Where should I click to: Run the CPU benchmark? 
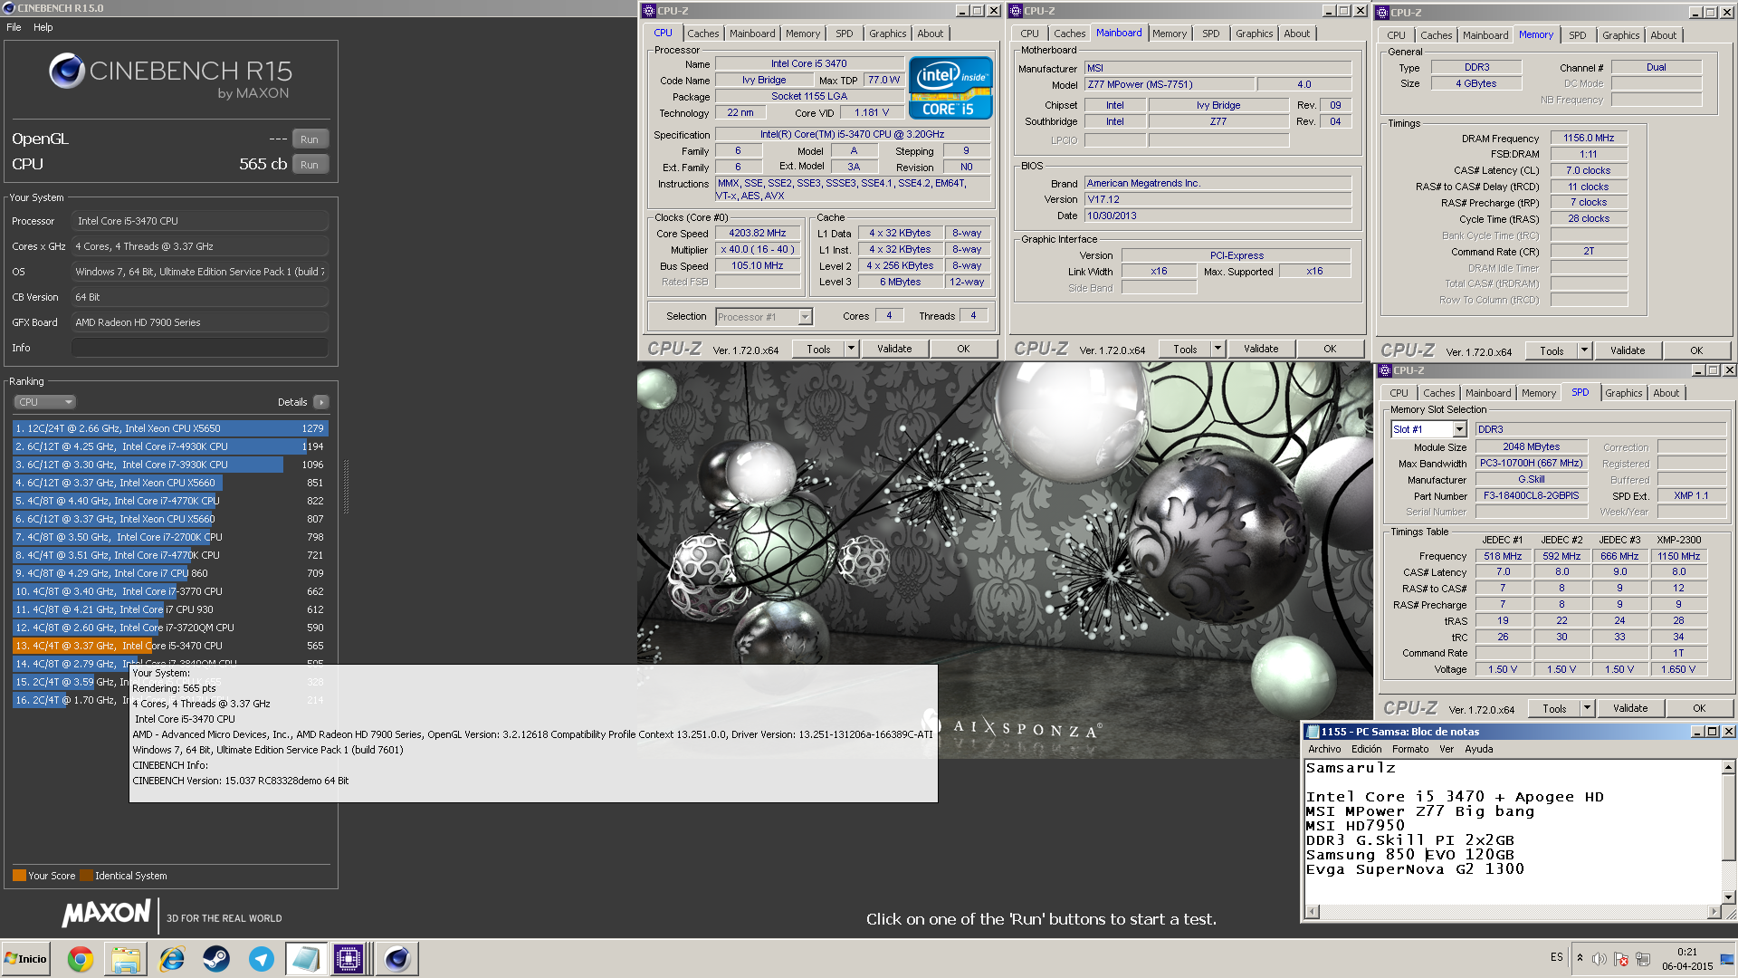(x=310, y=165)
